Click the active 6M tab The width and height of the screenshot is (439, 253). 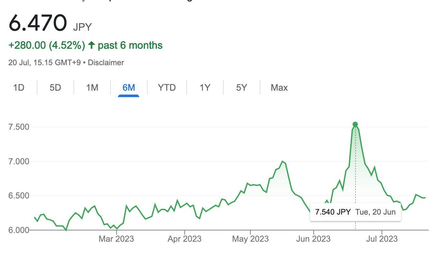[129, 87]
